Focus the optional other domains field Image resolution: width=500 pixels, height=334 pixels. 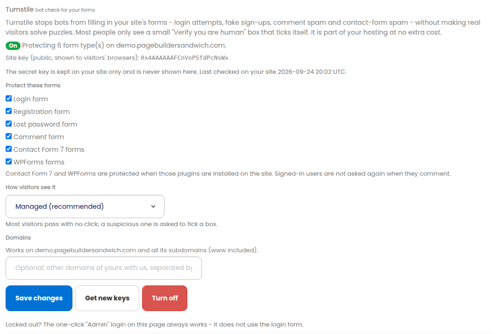(104, 268)
